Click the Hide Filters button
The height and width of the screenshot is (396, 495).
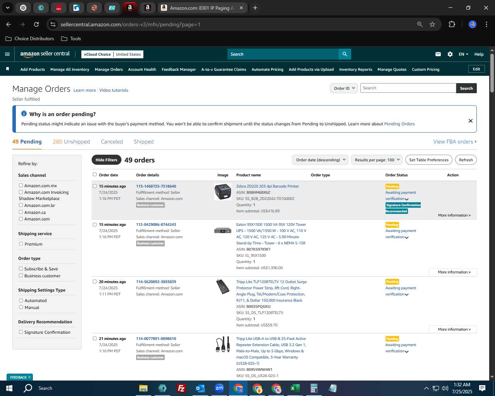pyautogui.click(x=106, y=160)
